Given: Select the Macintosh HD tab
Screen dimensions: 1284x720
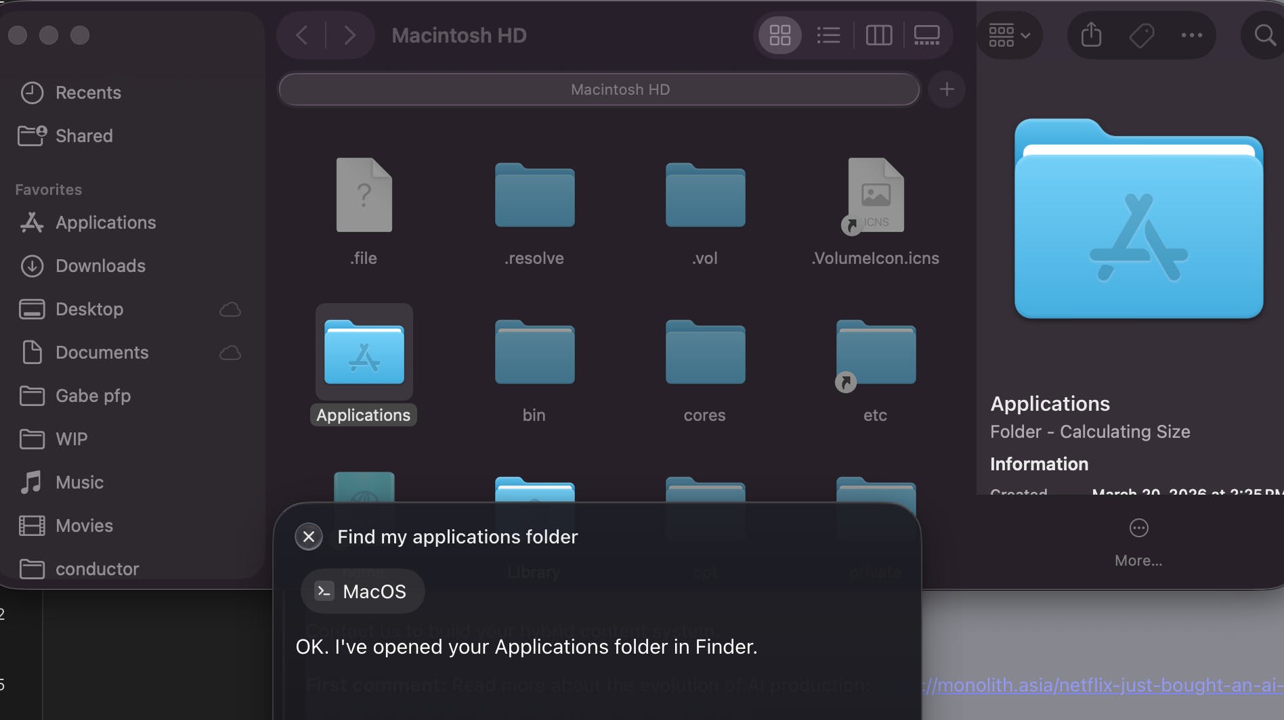Looking at the screenshot, I should pyautogui.click(x=599, y=89).
